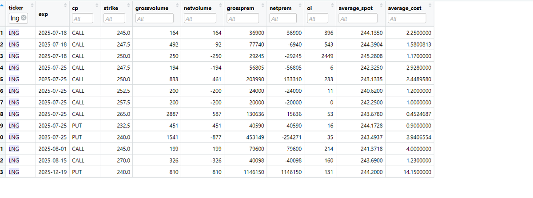Click the oi value '2449'
This screenshot has width=533, height=198.
327,56
